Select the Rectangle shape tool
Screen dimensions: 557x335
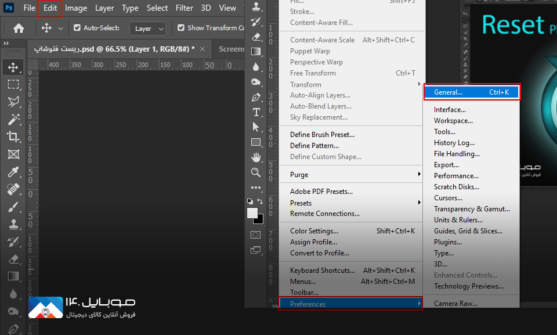point(256,142)
